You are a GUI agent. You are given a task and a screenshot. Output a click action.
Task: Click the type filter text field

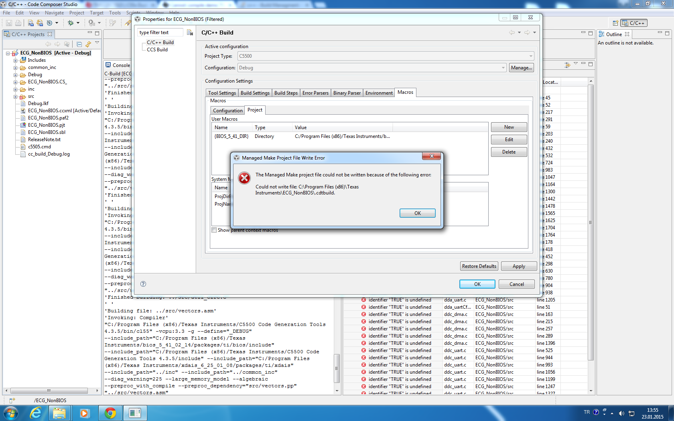tap(160, 32)
